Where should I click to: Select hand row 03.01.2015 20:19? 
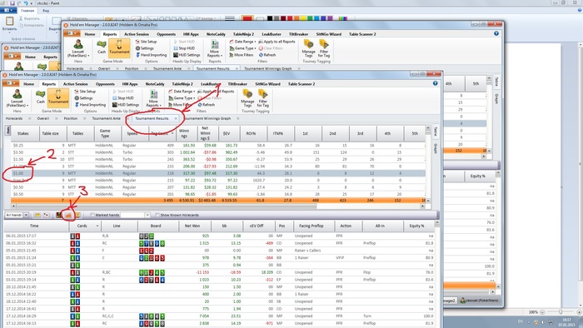219,272
